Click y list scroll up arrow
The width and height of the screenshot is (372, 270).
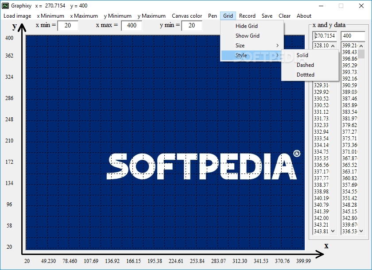361,46
